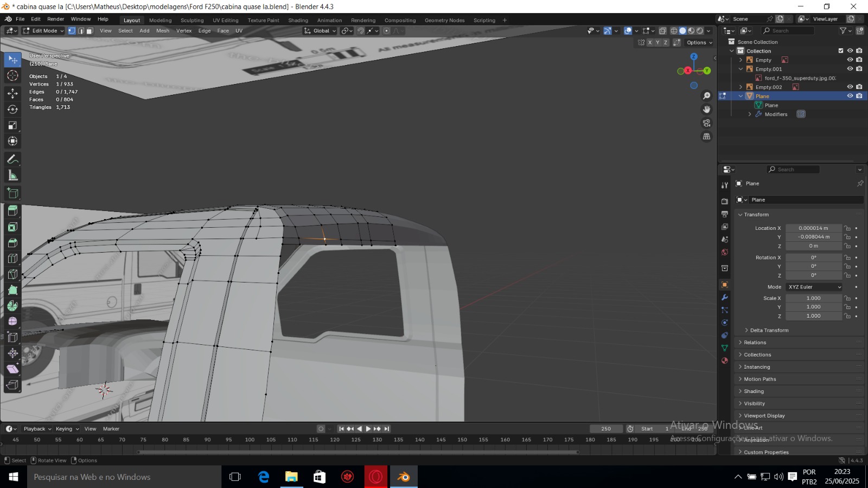868x488 pixels.
Task: Enable edge select mode
Action: [81, 31]
